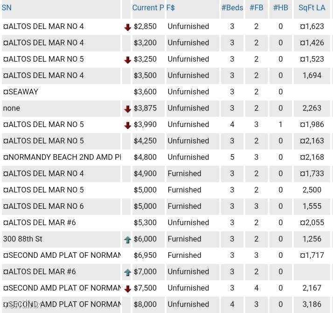
Task: Click the green up arrow beside $7,000
Action: click(x=127, y=272)
